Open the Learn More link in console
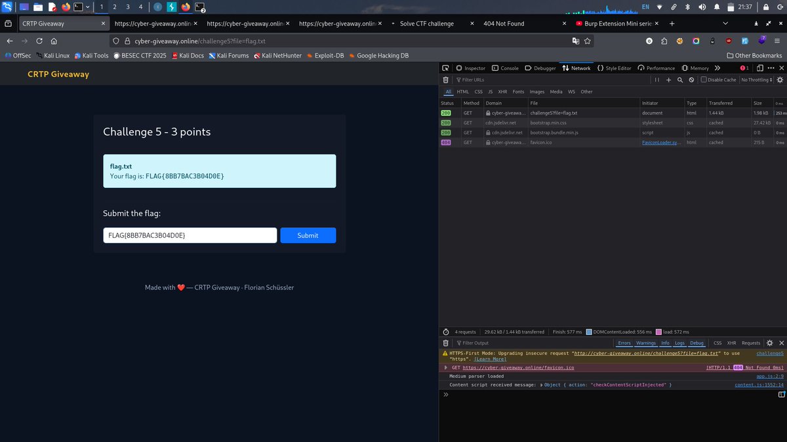The image size is (787, 442). tap(490, 359)
